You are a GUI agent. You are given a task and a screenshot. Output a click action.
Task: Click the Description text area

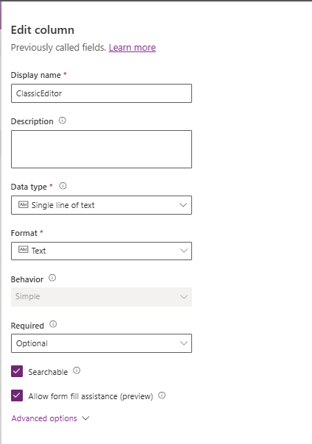(x=102, y=149)
